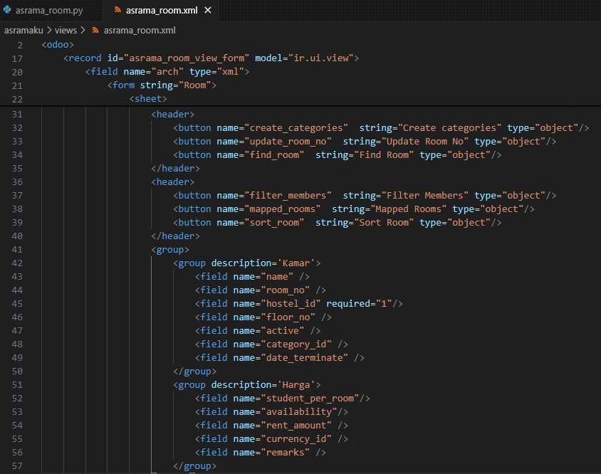The height and width of the screenshot is (474, 601).
Task: Place cursor in "create_categories" button name
Action: pyautogui.click(x=296, y=128)
